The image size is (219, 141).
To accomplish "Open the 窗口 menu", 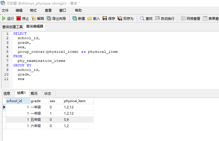I will click(62, 10).
